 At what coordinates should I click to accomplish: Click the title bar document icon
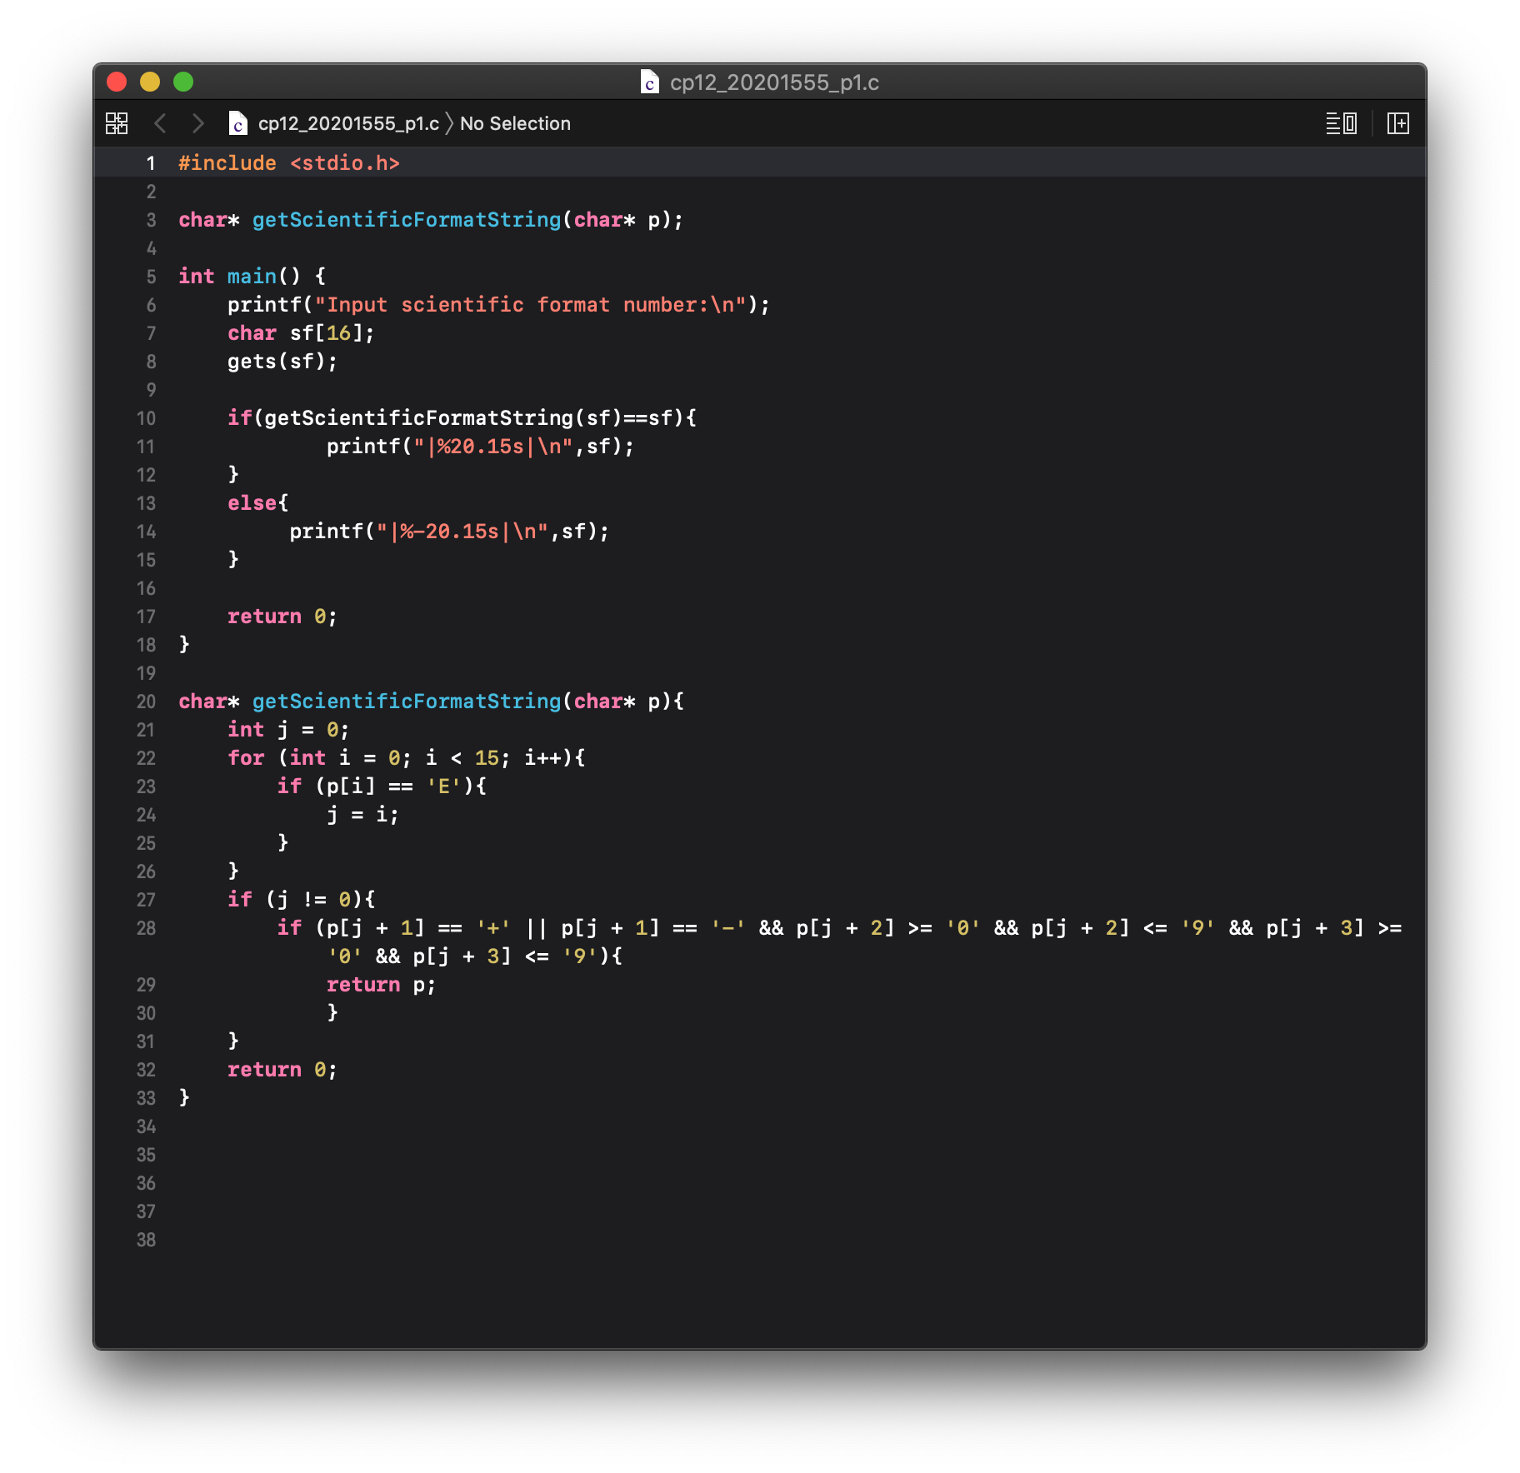[x=649, y=82]
